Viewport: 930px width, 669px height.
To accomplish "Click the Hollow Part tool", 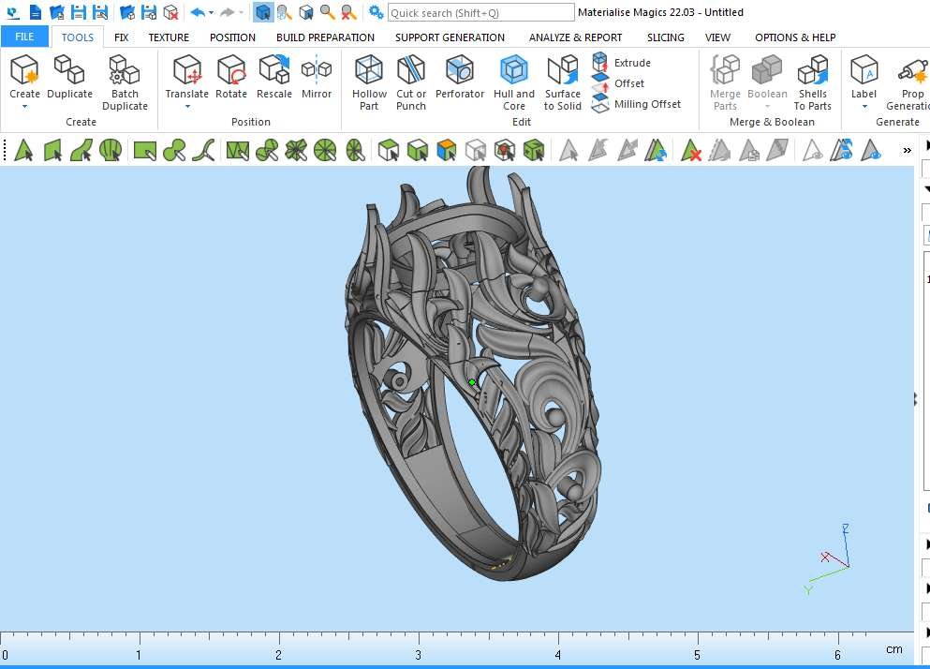I will click(x=369, y=82).
